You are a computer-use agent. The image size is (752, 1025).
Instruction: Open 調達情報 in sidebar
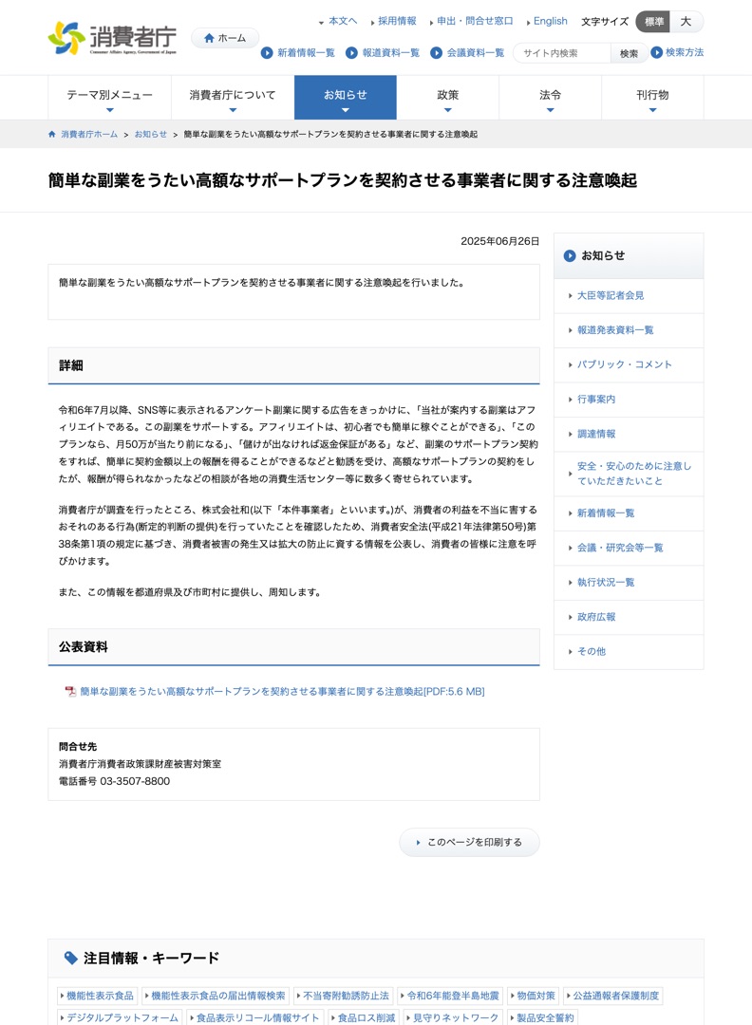[595, 434]
